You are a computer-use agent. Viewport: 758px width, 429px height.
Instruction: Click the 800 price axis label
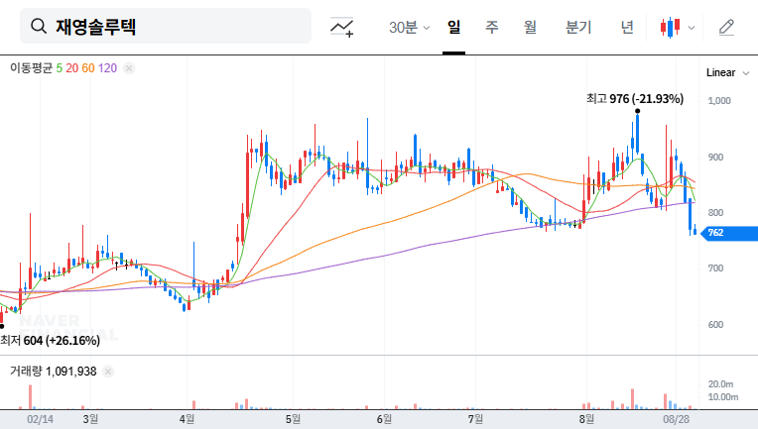point(716,213)
